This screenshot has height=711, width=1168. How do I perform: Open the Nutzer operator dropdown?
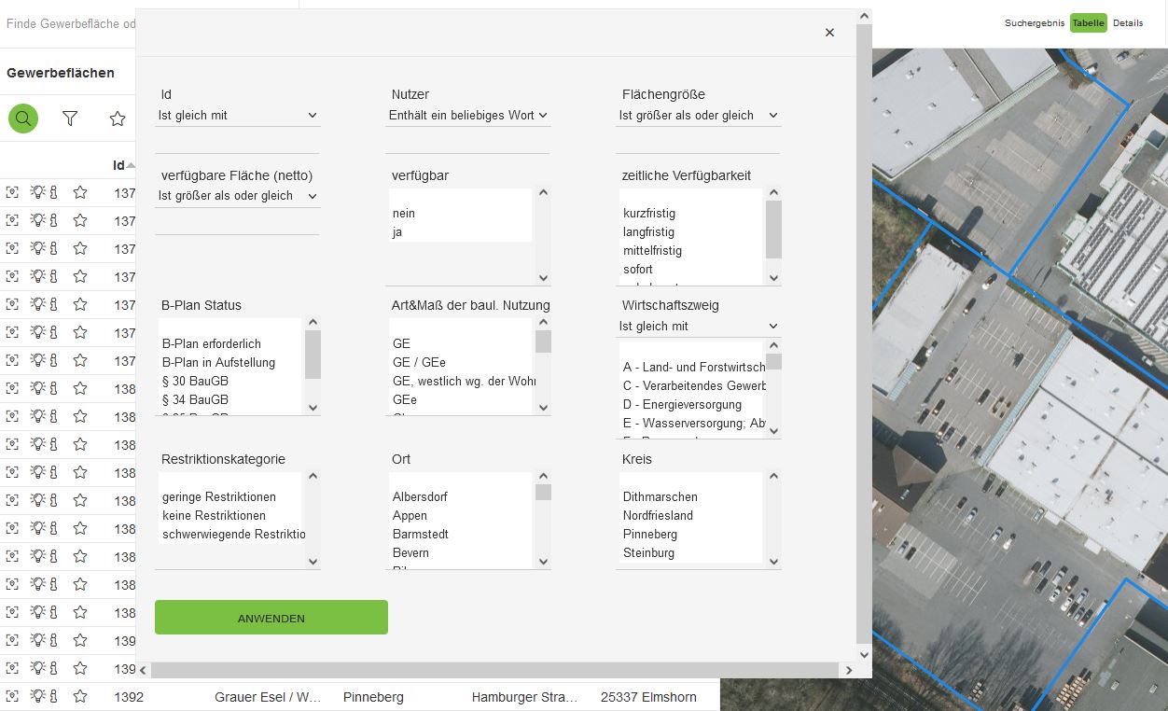[468, 116]
